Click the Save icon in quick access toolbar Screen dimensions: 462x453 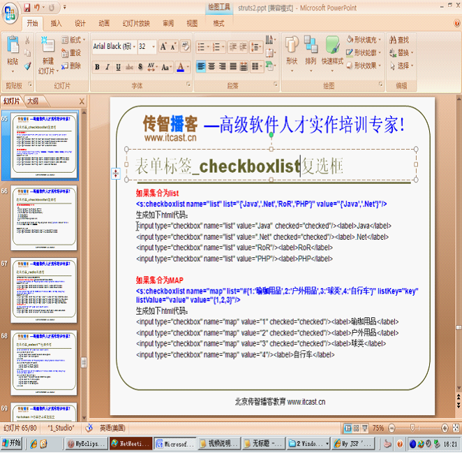[27, 8]
